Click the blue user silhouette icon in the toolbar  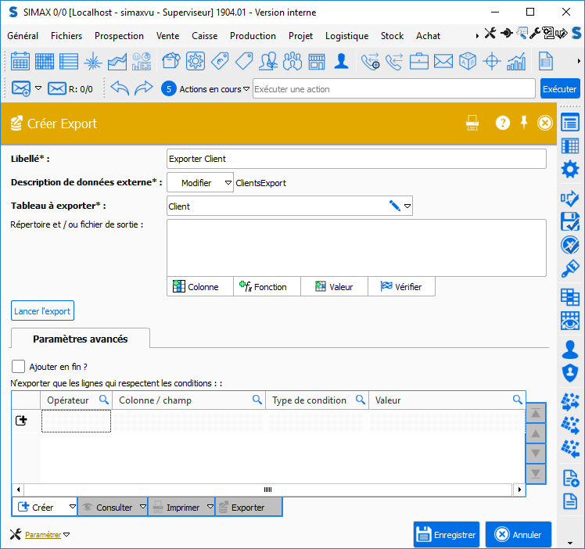pos(341,61)
